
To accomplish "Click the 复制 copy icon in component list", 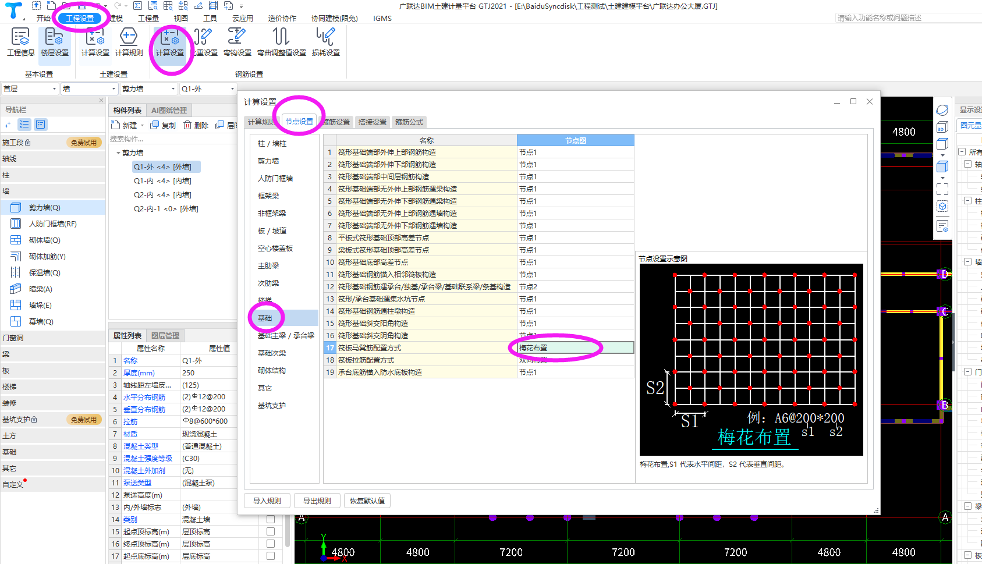I will 163,125.
